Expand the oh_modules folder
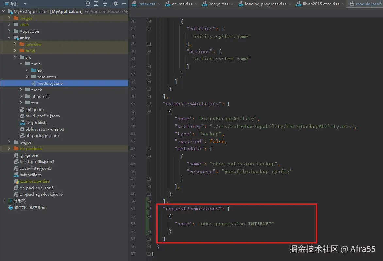 pyautogui.click(x=9, y=148)
